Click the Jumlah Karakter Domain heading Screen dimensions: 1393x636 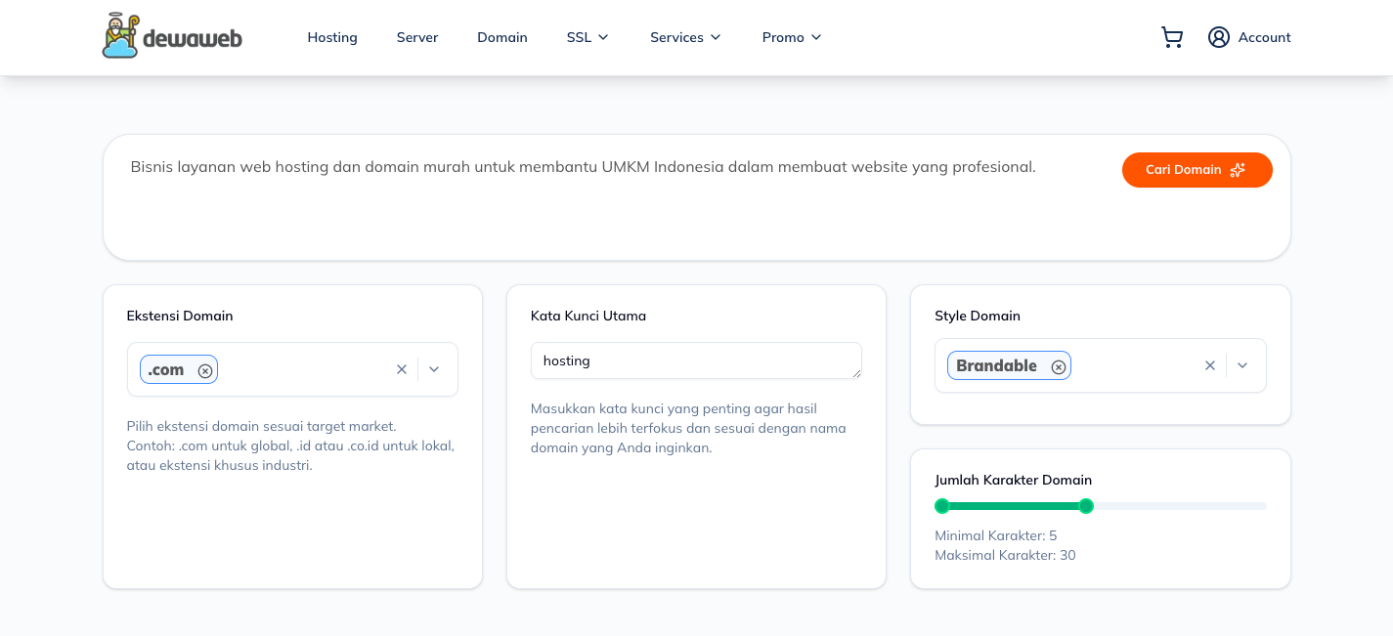pyautogui.click(x=1013, y=480)
